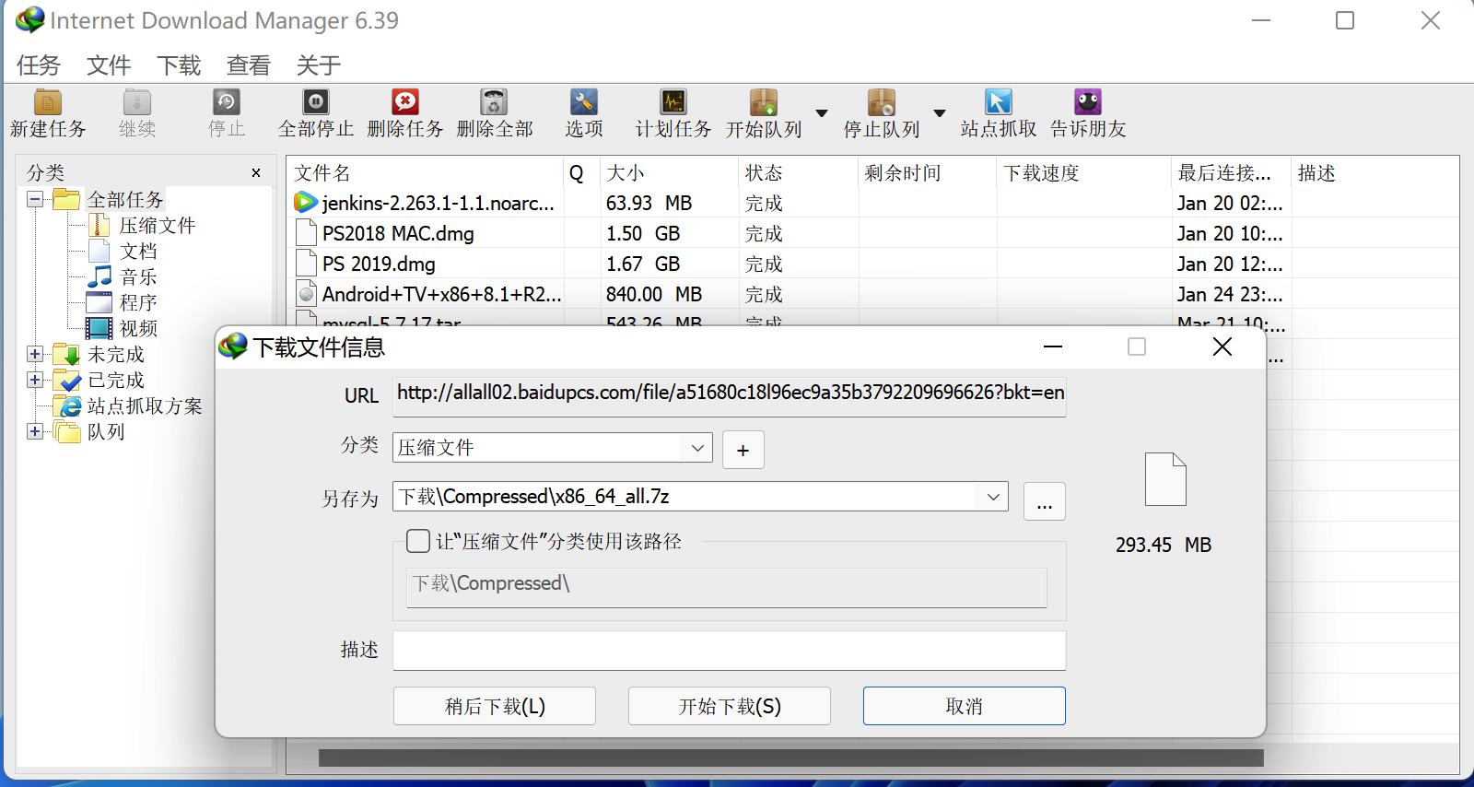Screen dimensions: 1474x787
Task: Open the 任务 menu
Action: tap(39, 65)
